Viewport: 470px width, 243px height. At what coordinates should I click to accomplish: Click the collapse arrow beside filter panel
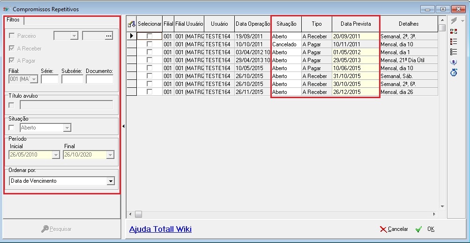[x=123, y=126]
